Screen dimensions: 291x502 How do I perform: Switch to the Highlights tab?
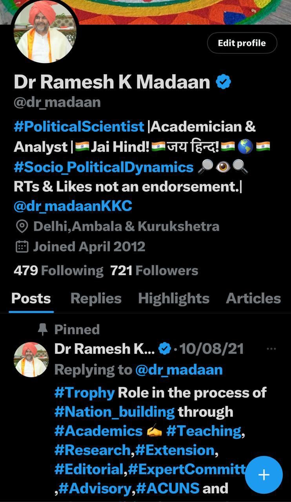173,298
